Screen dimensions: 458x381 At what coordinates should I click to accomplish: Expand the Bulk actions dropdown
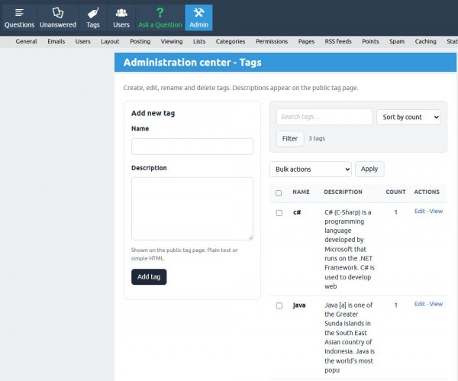311,170
